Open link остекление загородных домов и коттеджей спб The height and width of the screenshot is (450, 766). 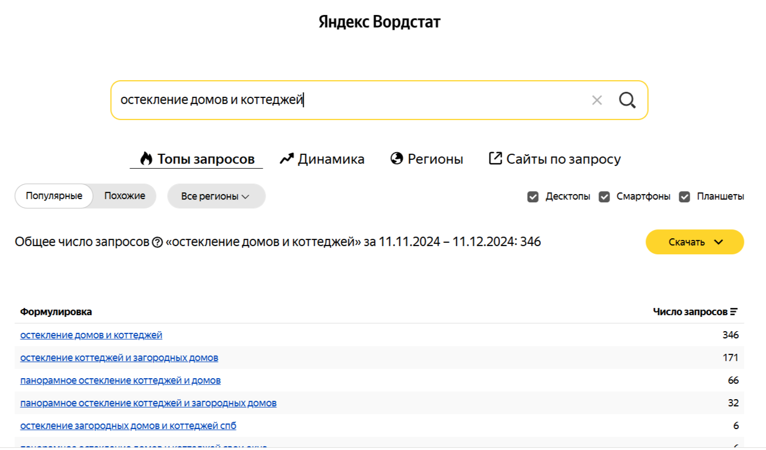pos(128,426)
